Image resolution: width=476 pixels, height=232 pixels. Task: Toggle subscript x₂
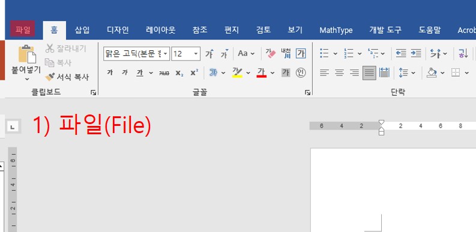pos(179,73)
